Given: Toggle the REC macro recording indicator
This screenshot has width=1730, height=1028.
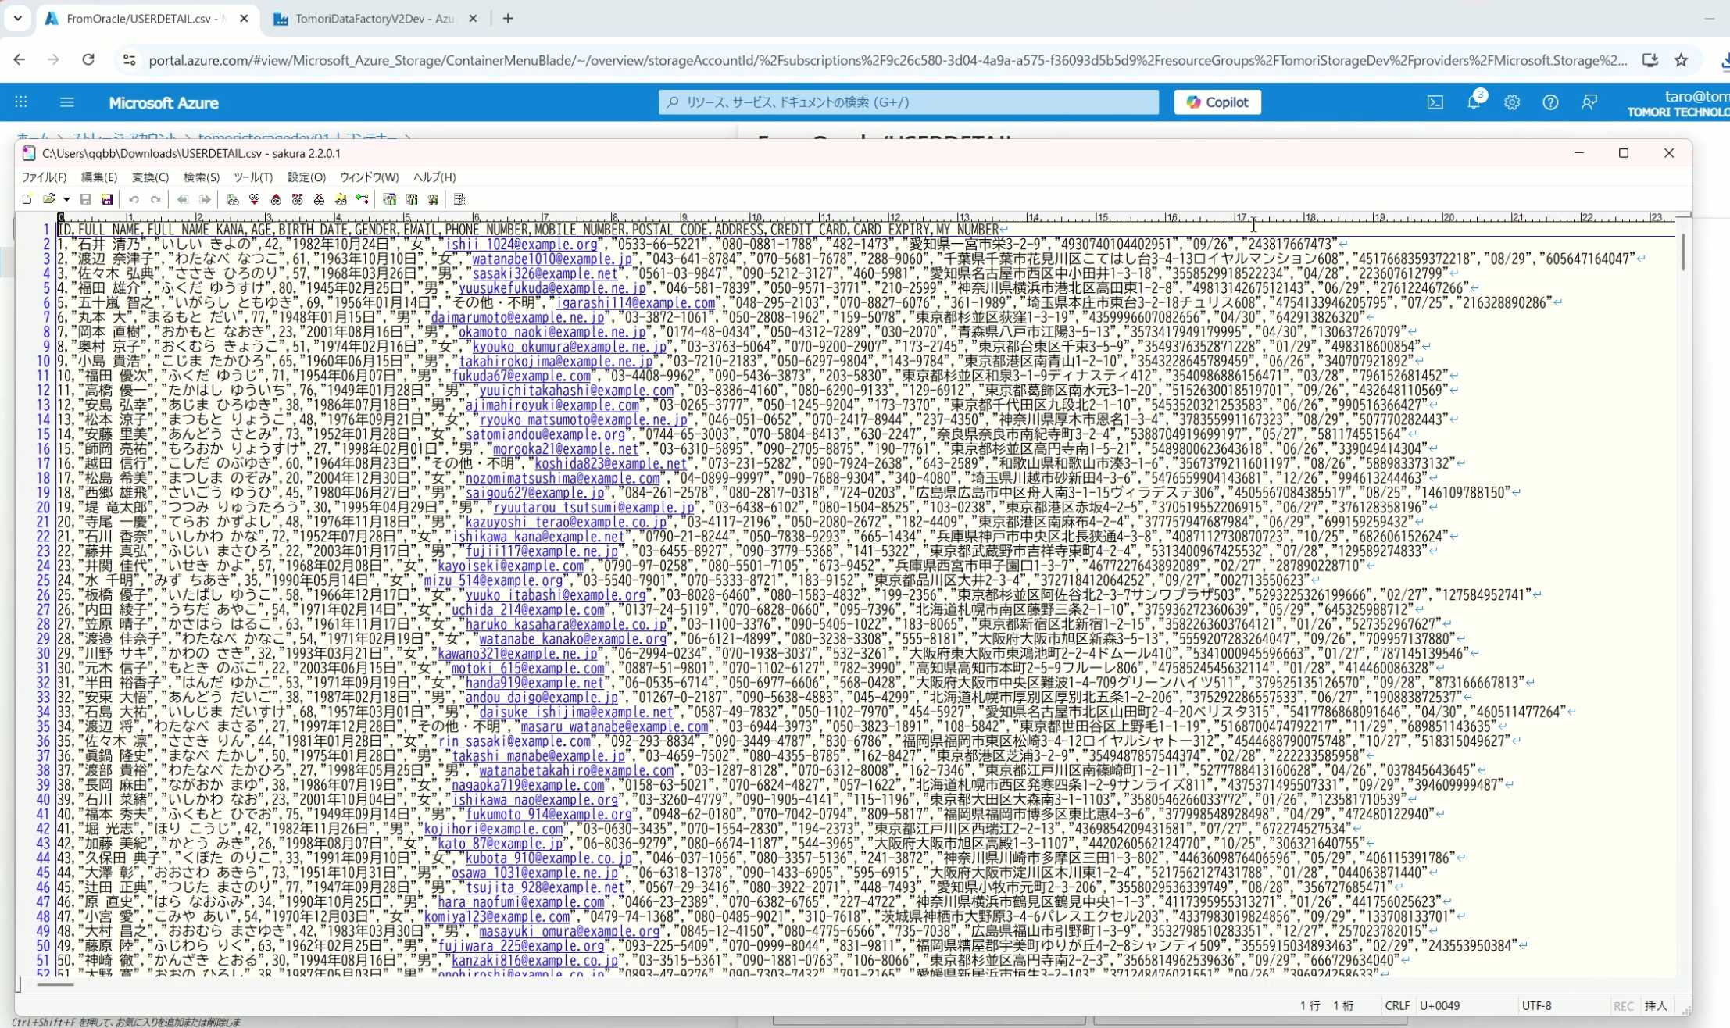Looking at the screenshot, I should 1624,1006.
